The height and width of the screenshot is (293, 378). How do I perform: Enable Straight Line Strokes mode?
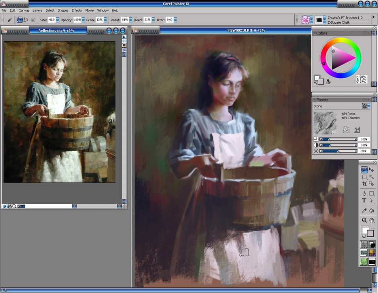click(26, 20)
